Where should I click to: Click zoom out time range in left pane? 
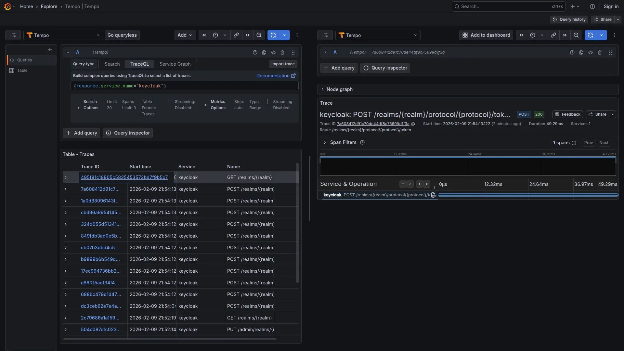[x=259, y=35]
